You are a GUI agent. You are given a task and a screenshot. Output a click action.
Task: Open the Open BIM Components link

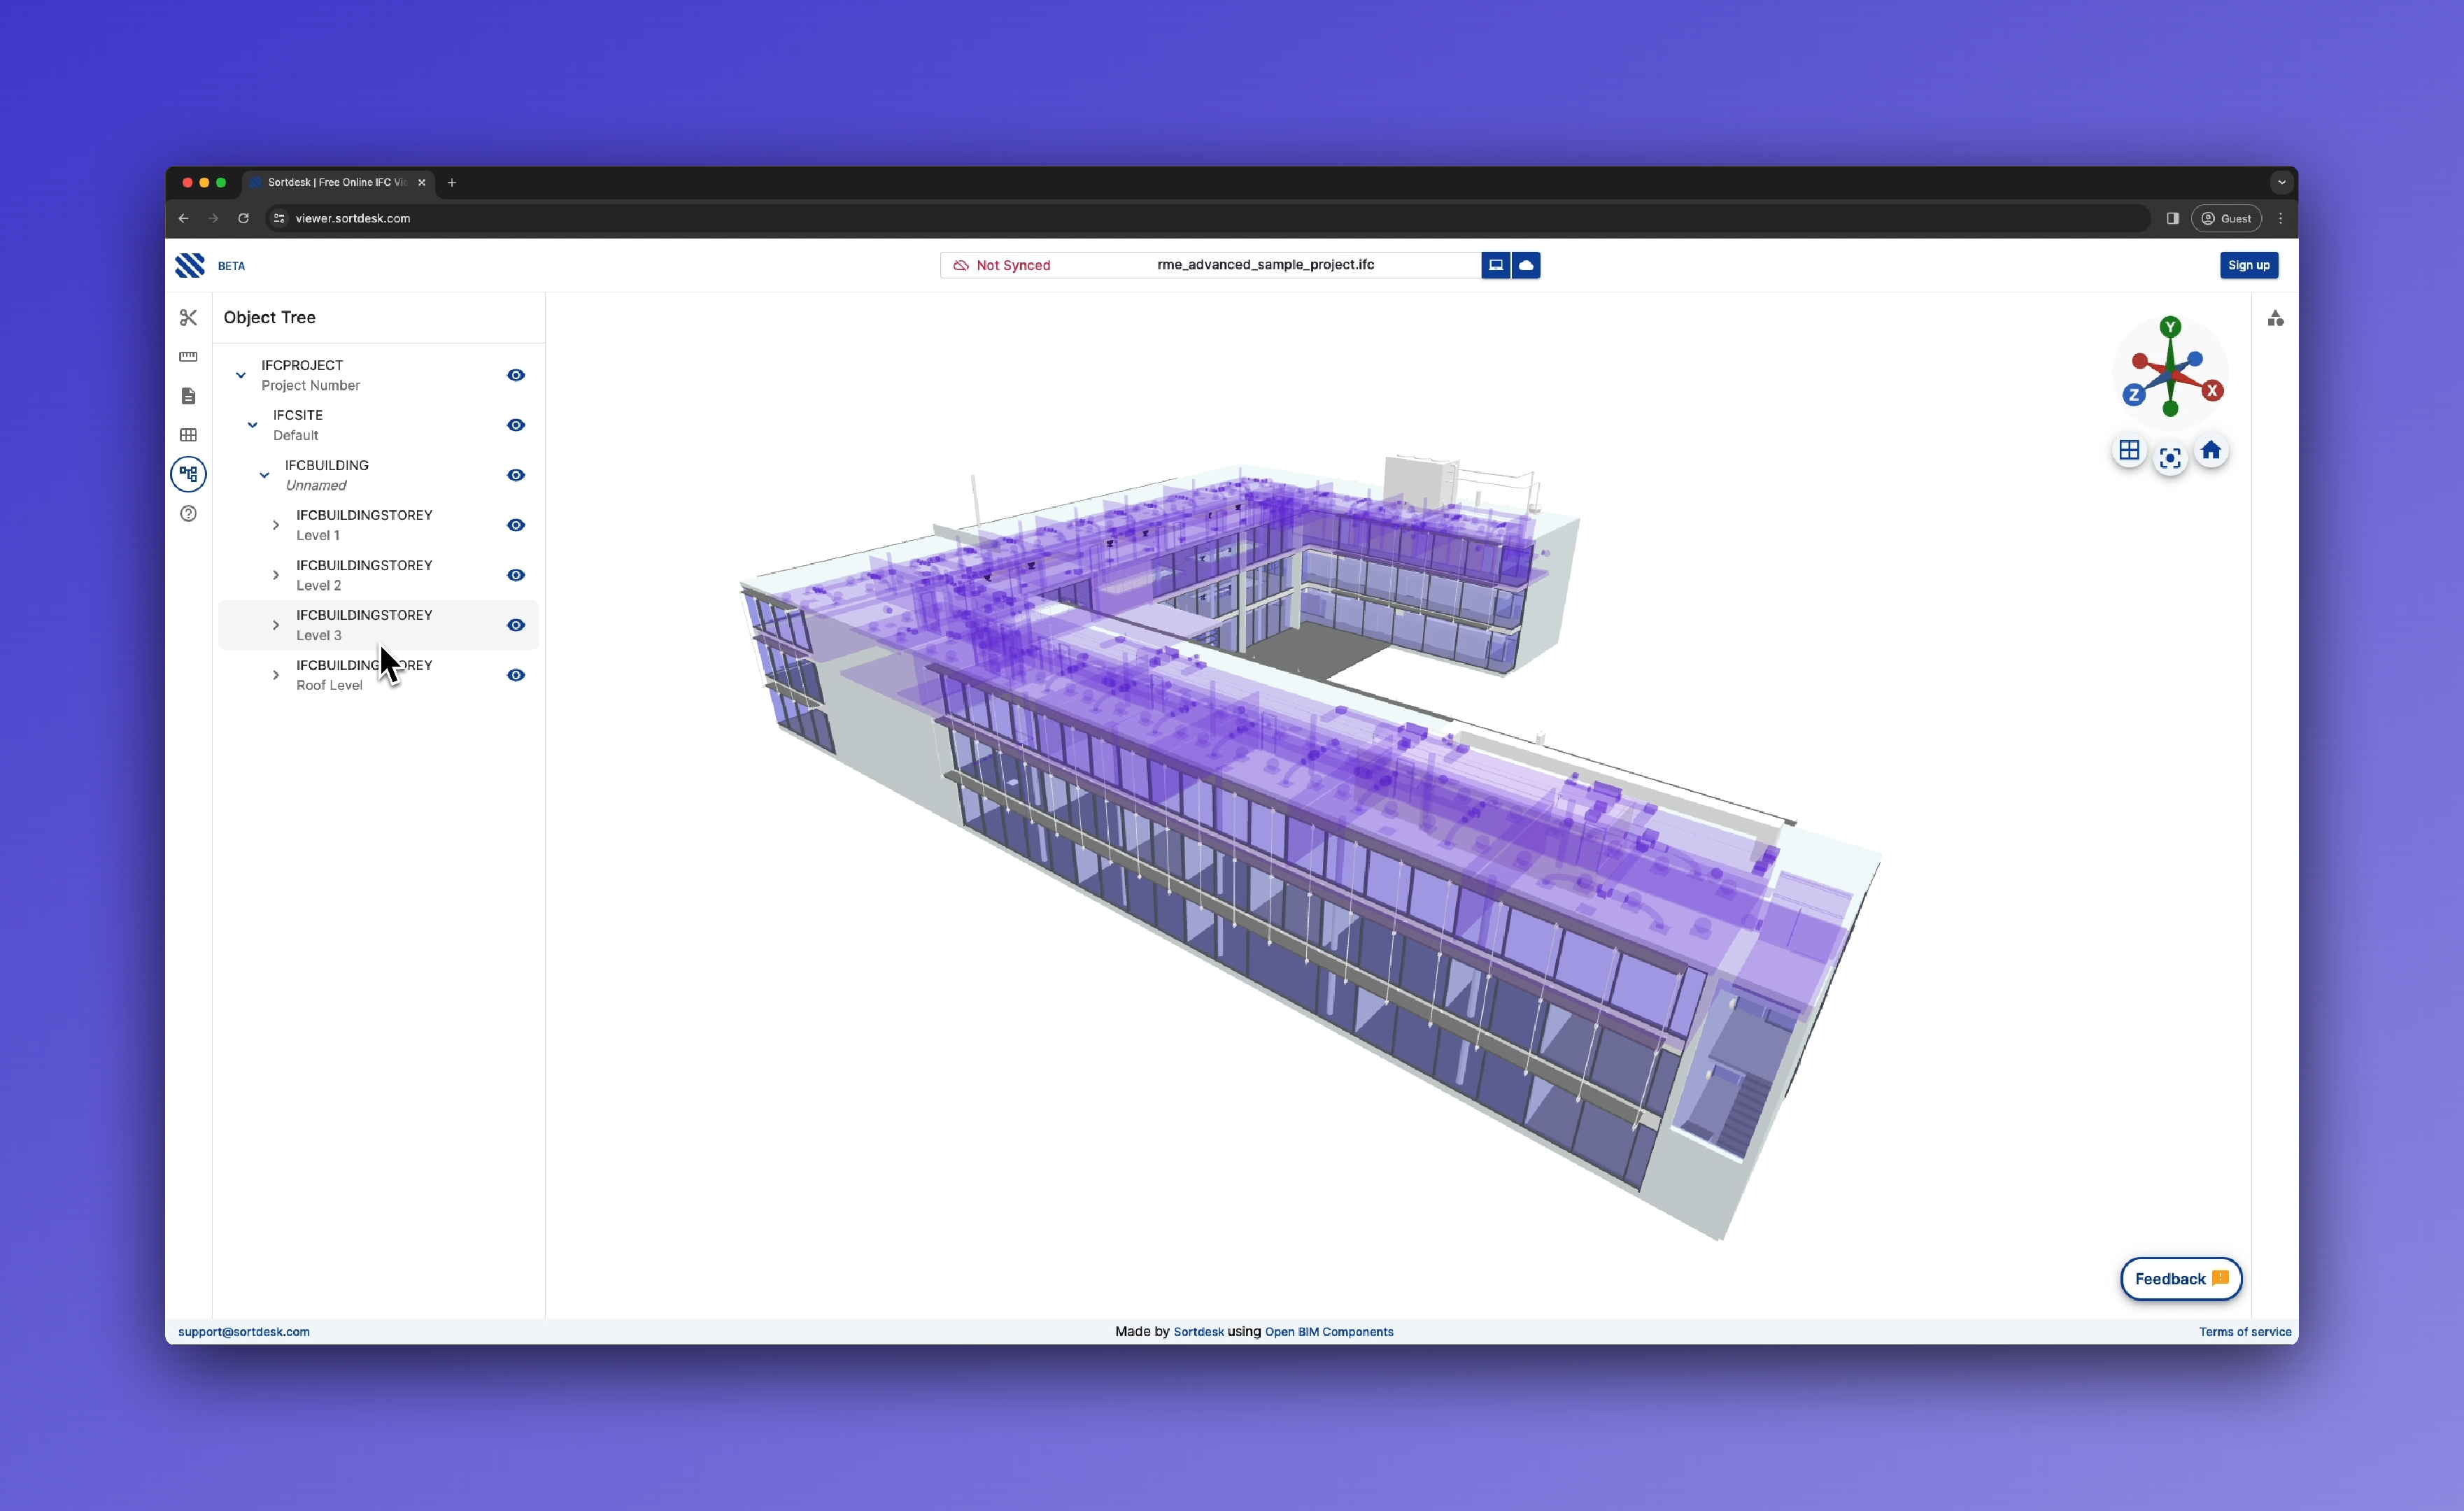tap(1328, 1332)
